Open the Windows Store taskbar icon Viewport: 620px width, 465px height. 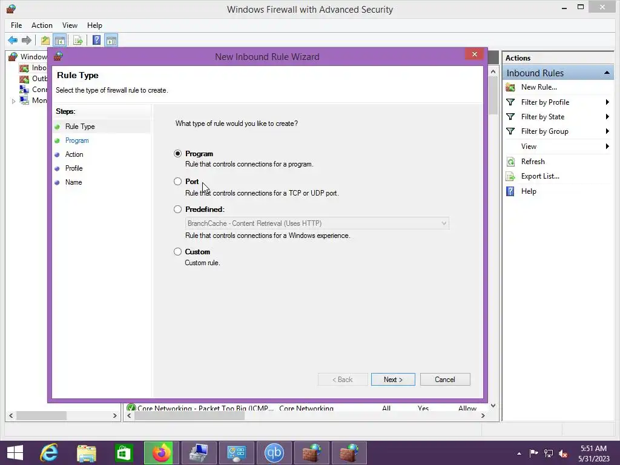(124, 453)
